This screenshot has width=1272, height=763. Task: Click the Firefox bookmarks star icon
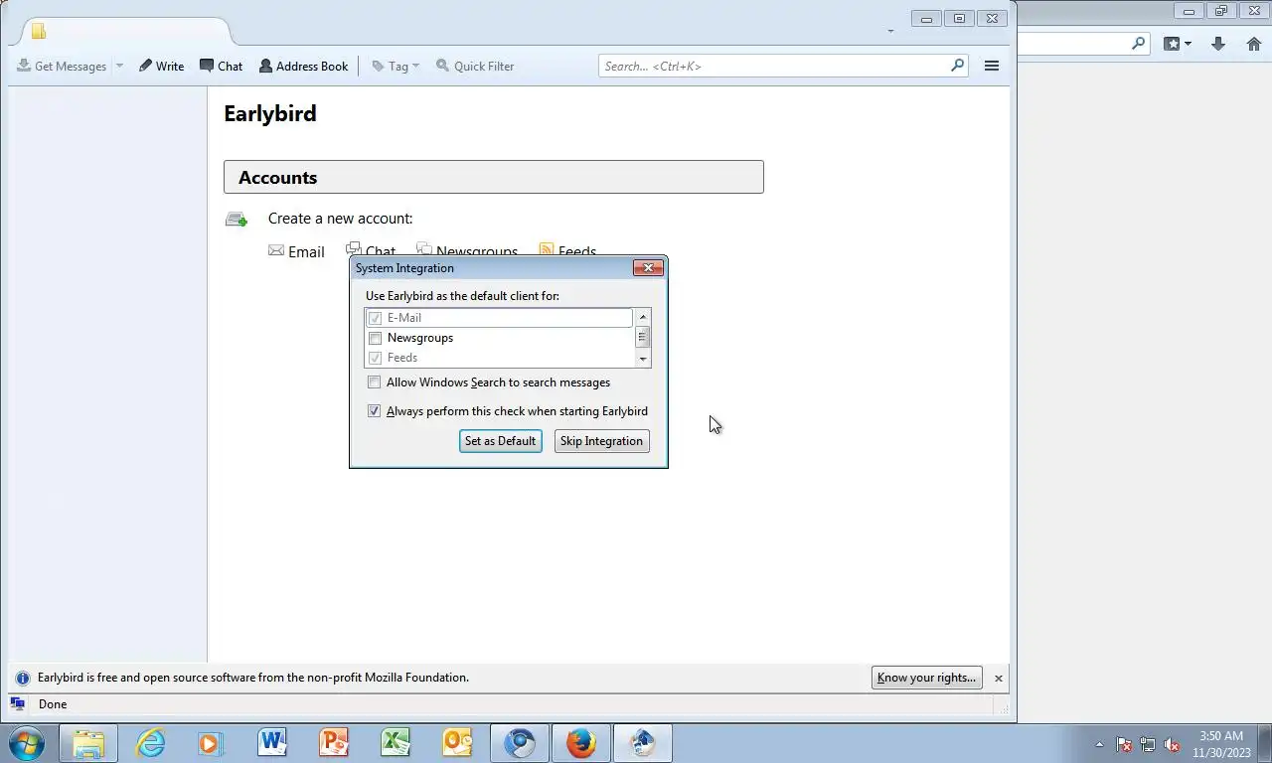pyautogui.click(x=1173, y=44)
